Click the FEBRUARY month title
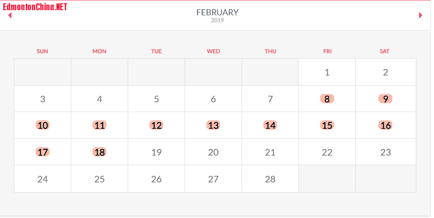 217,12
